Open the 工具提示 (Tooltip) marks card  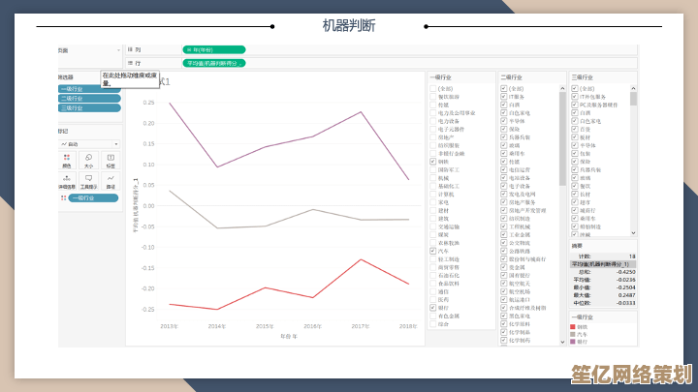[88, 180]
